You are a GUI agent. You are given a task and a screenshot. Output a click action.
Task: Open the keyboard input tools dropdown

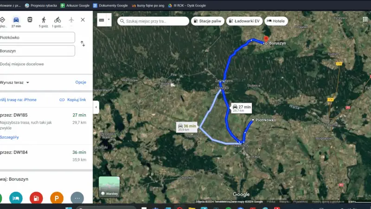point(109,20)
